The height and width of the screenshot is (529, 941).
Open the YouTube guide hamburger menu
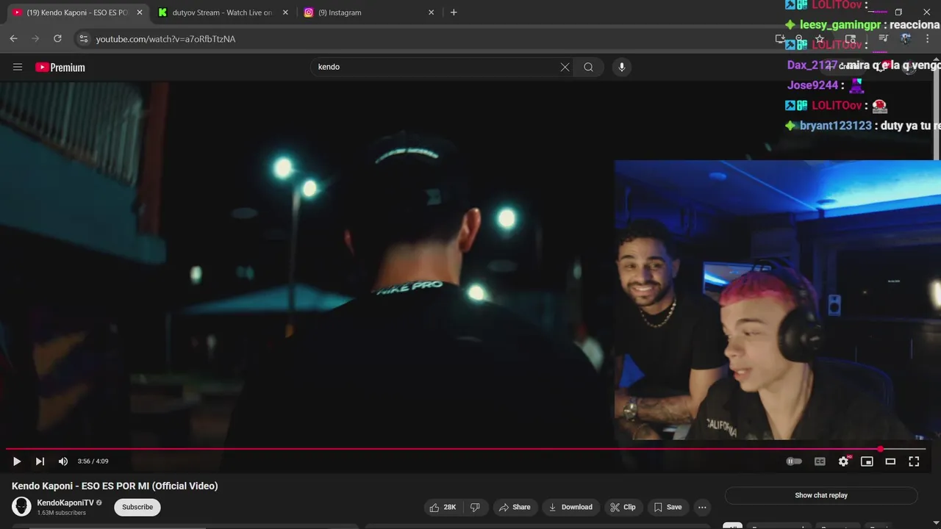pyautogui.click(x=18, y=67)
